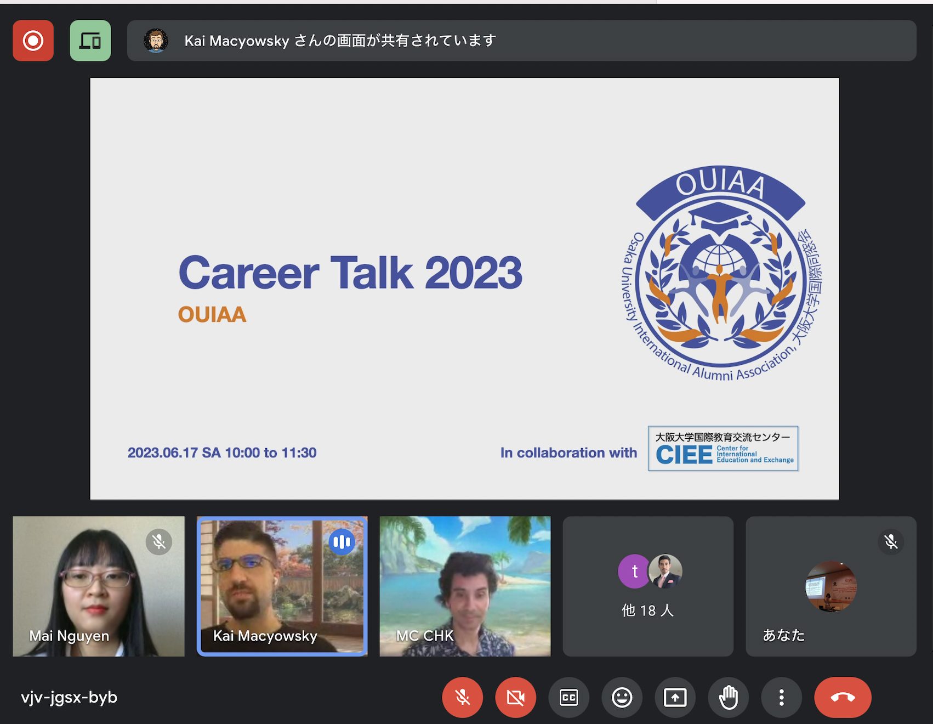Click the screen sharing notification banner text

(x=340, y=41)
